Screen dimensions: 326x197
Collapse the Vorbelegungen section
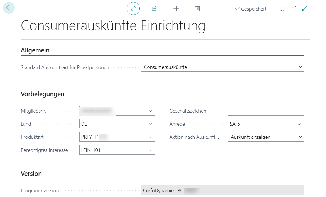(x=42, y=94)
